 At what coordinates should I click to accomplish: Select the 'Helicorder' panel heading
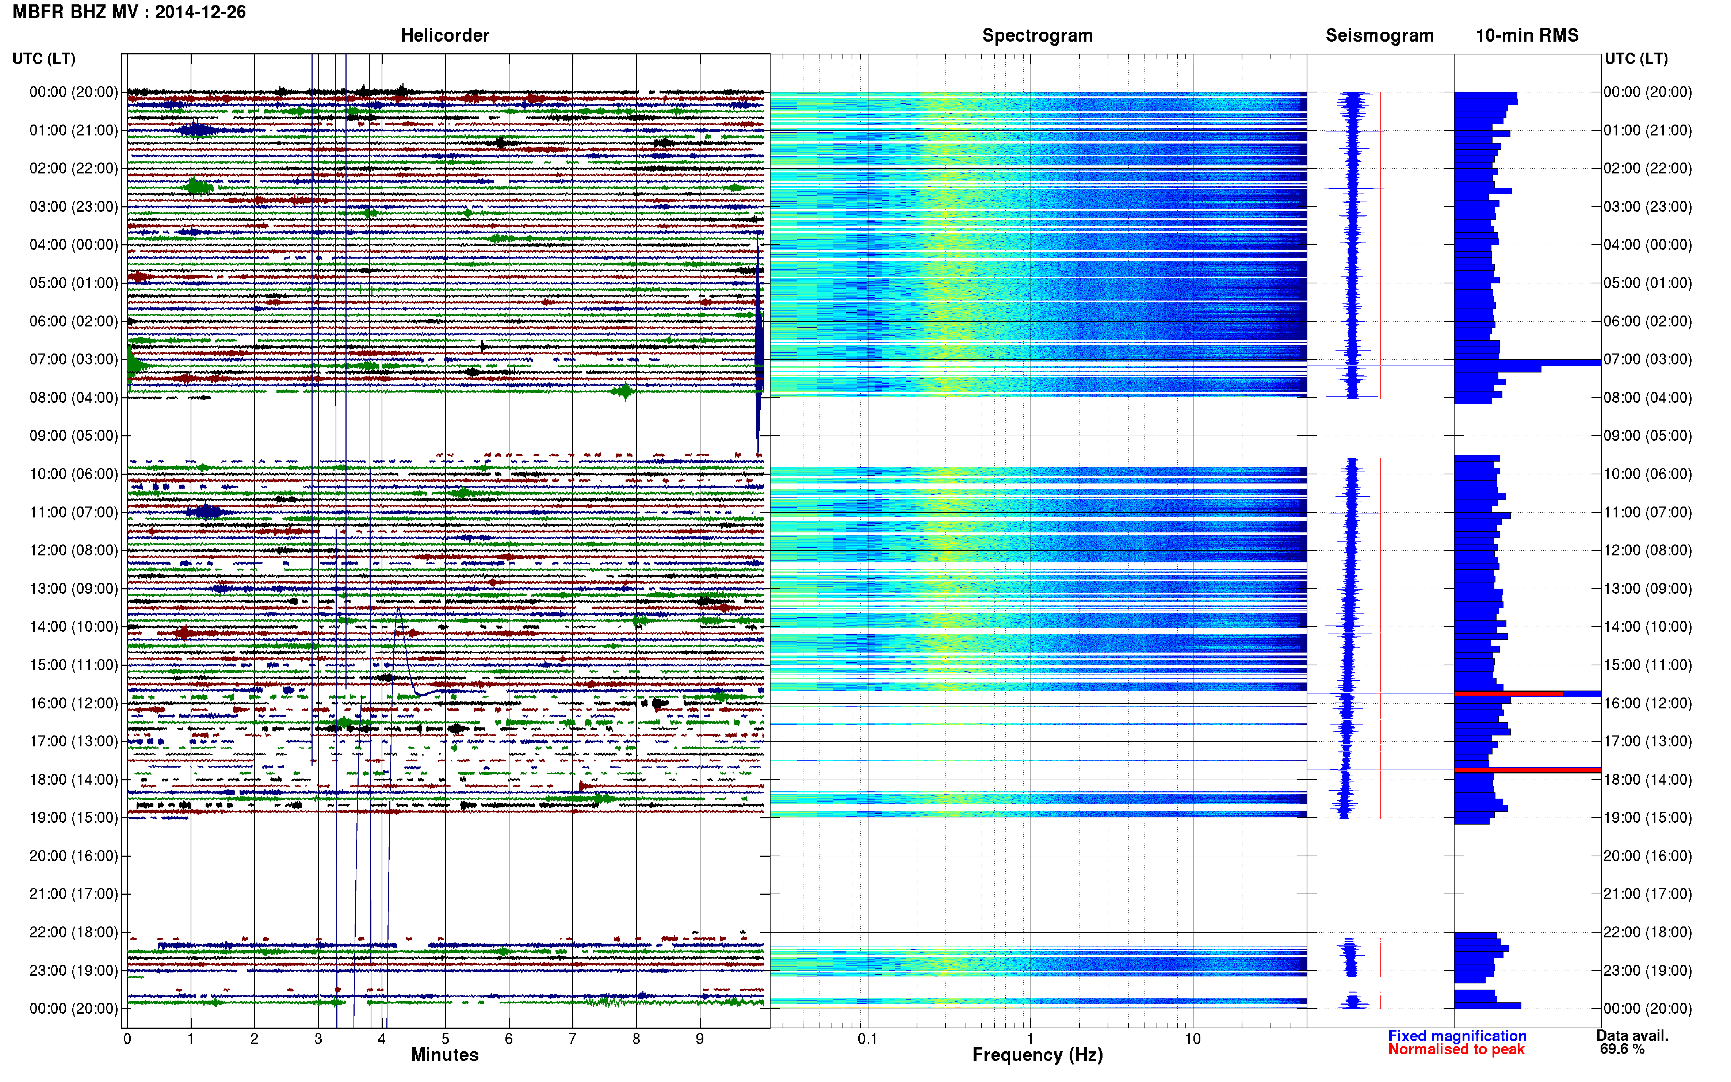[x=444, y=35]
